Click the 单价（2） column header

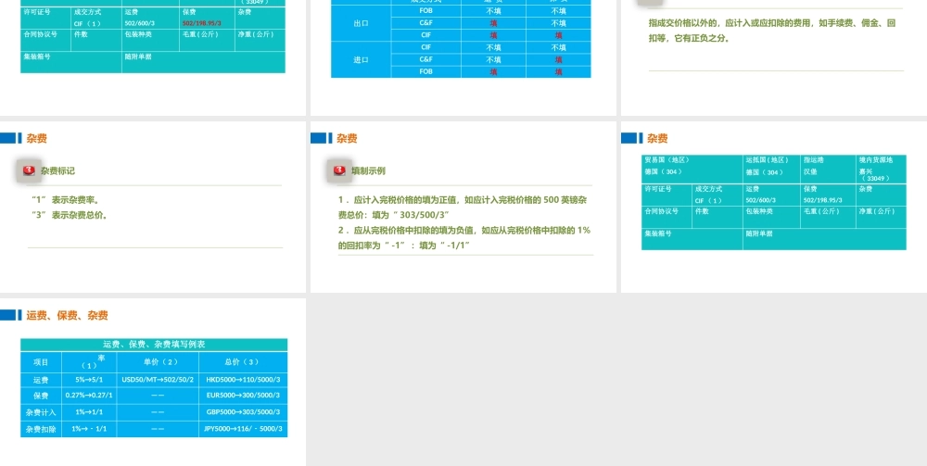click(x=158, y=362)
